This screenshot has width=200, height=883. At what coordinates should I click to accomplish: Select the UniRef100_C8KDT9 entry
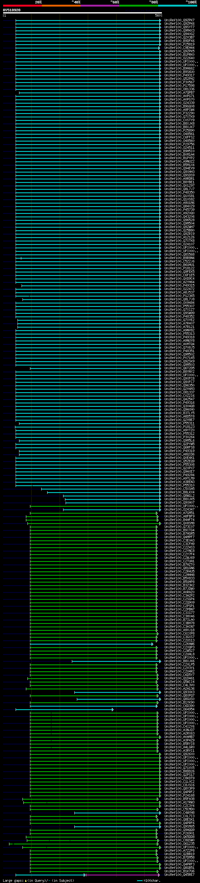pyautogui.click(x=179, y=778)
